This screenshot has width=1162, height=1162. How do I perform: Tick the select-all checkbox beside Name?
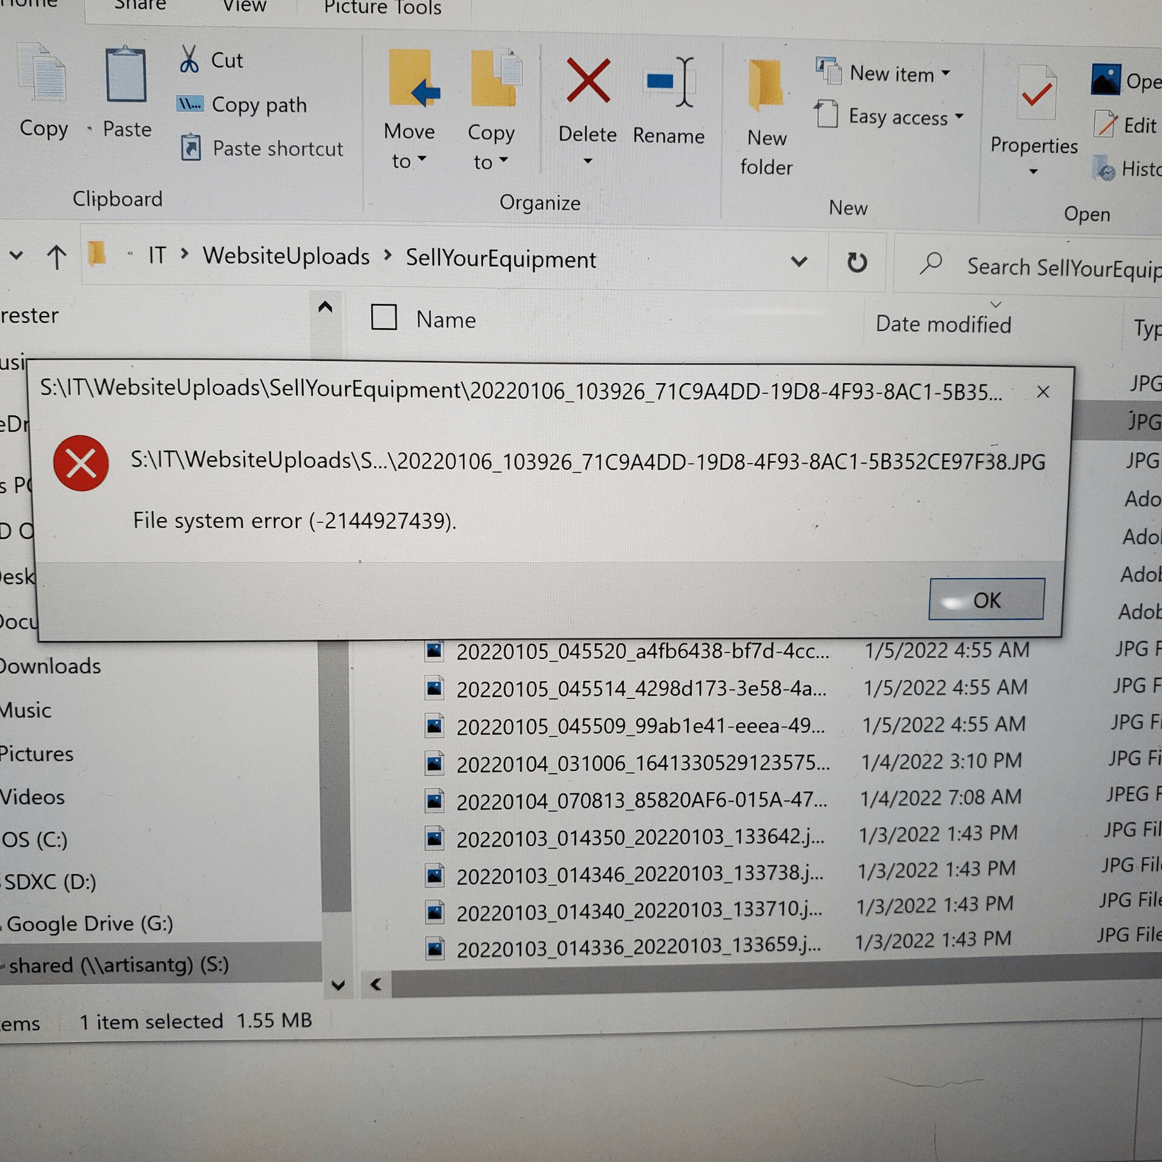[384, 317]
